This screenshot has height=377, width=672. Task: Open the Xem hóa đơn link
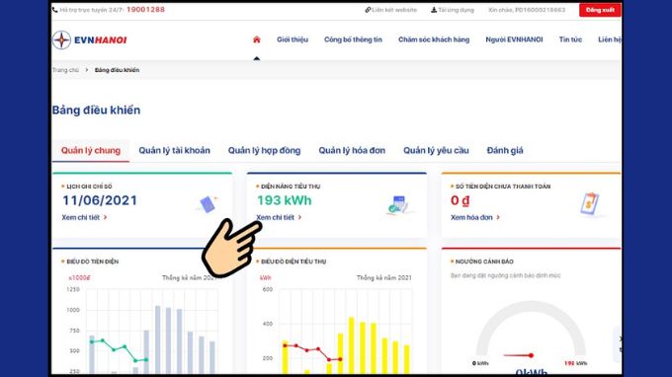475,217
